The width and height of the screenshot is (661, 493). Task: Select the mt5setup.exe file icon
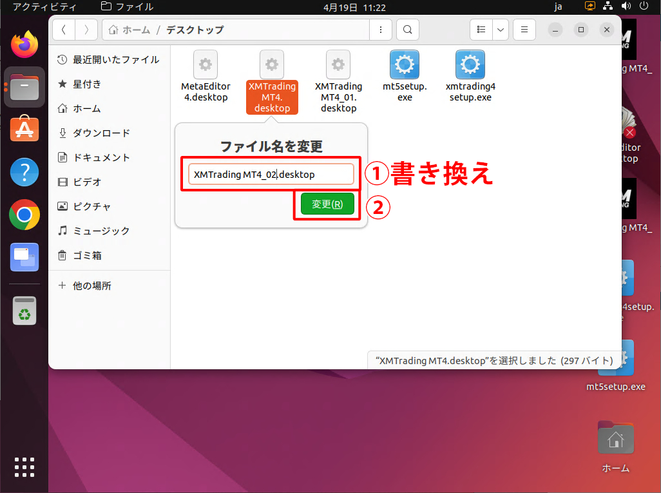coord(405,65)
